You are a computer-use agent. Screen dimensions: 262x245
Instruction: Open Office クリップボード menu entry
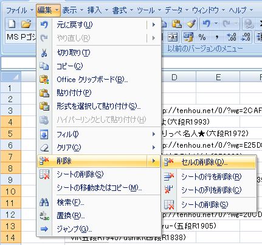click(x=98, y=80)
